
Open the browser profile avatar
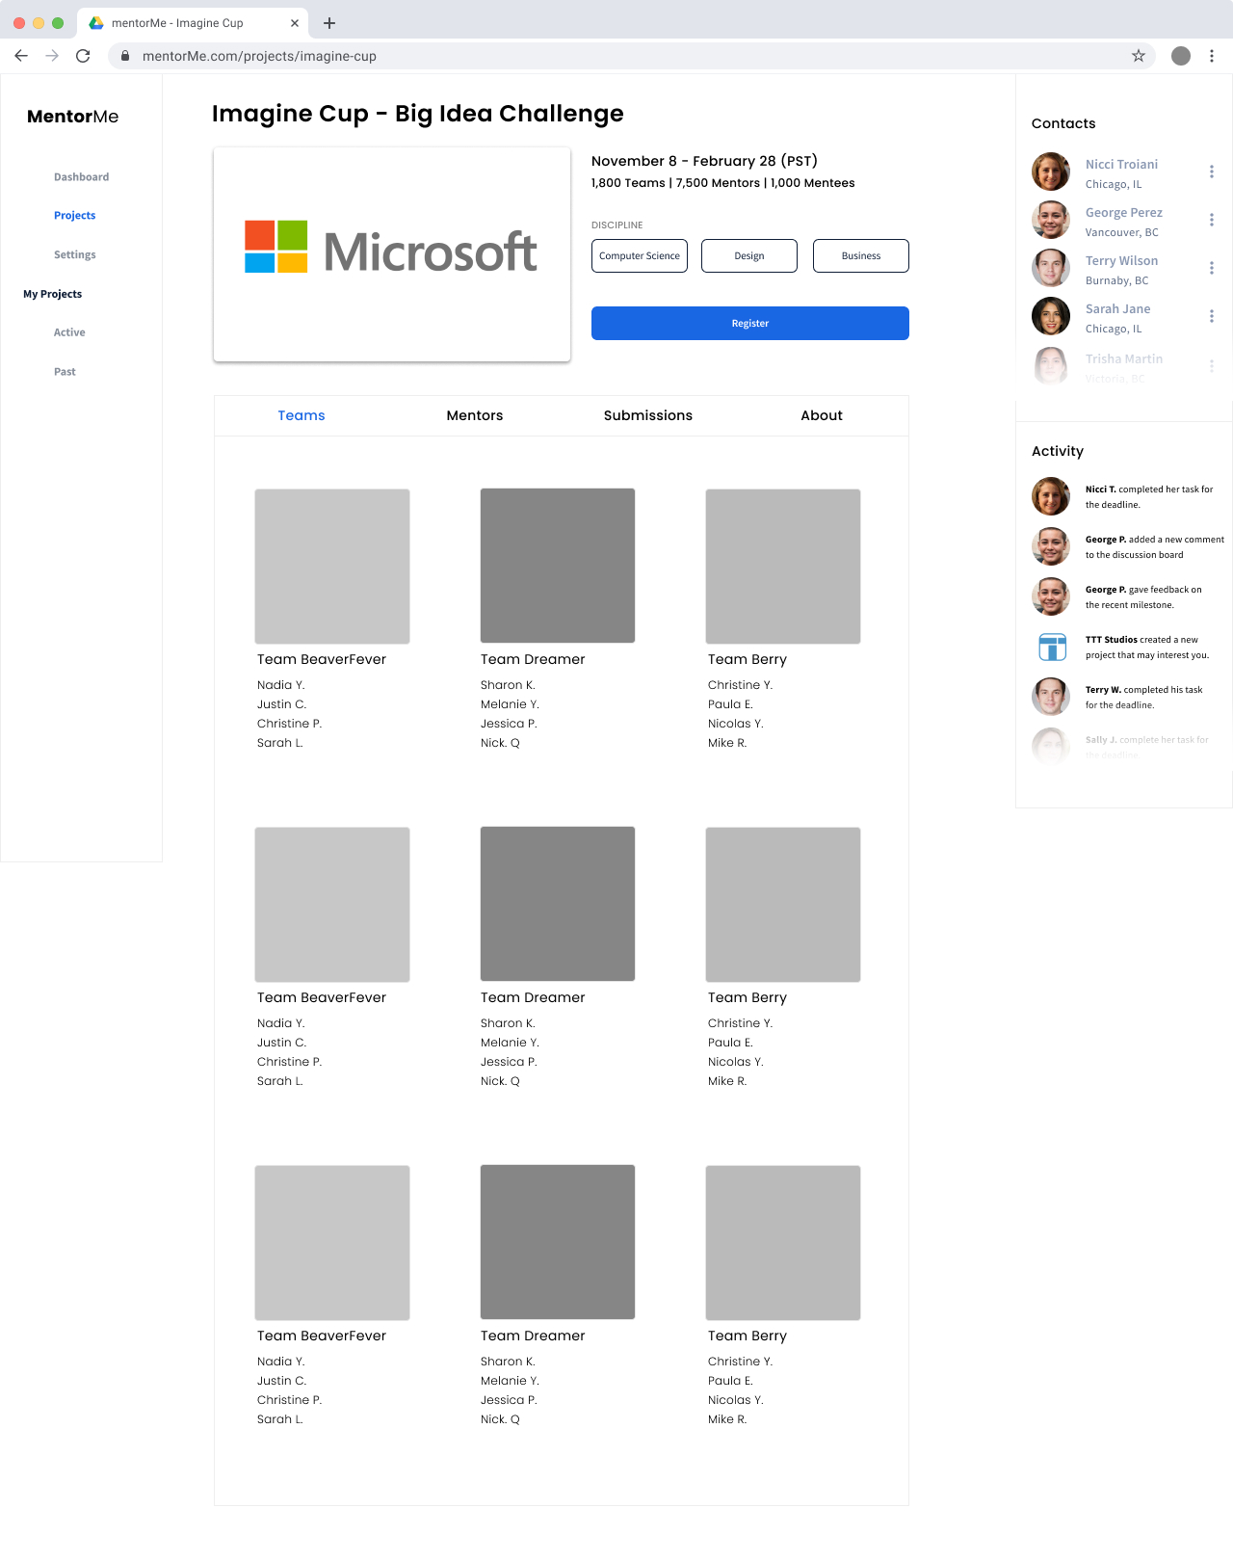[1181, 56]
